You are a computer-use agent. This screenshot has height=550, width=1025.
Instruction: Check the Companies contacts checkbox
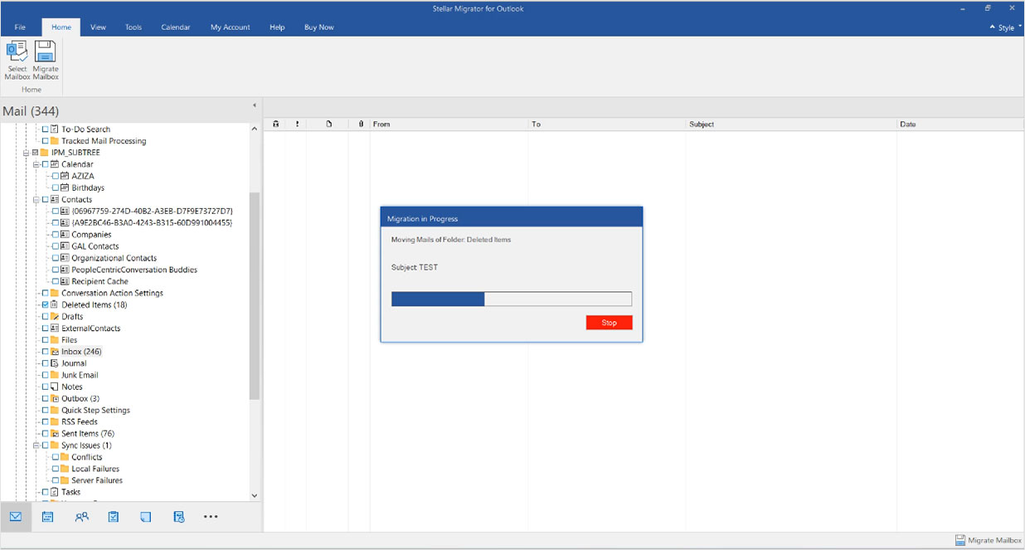[55, 235]
